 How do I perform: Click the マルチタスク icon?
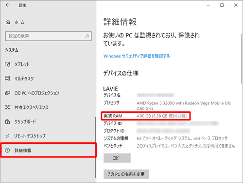click(x=7, y=78)
